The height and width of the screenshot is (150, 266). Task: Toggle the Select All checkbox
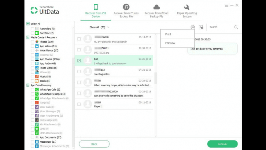28,24
